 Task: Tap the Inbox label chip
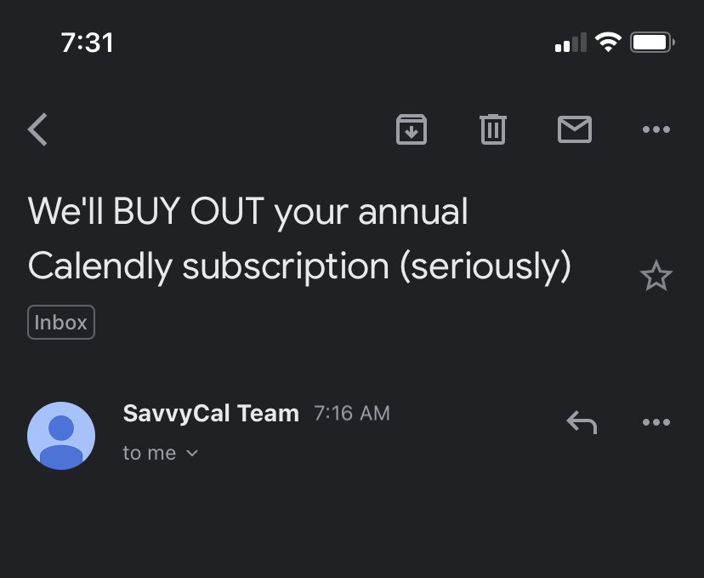point(61,323)
